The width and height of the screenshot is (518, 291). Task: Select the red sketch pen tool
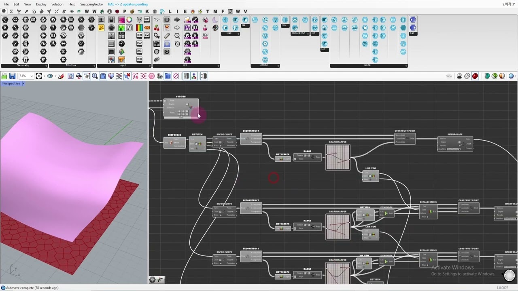(x=61, y=76)
